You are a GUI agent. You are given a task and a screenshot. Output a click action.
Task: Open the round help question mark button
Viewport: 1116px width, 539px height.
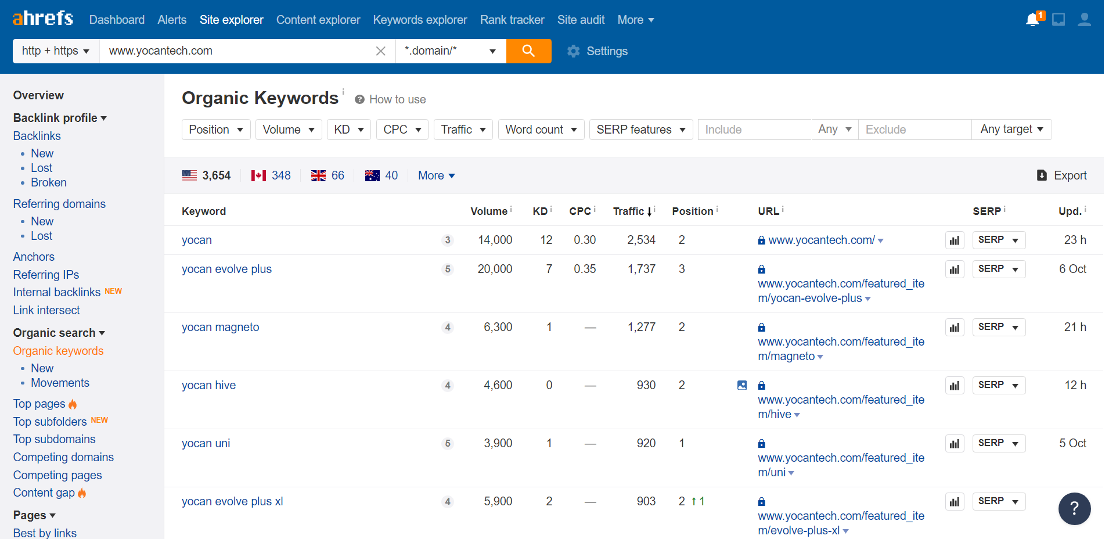click(x=1074, y=509)
